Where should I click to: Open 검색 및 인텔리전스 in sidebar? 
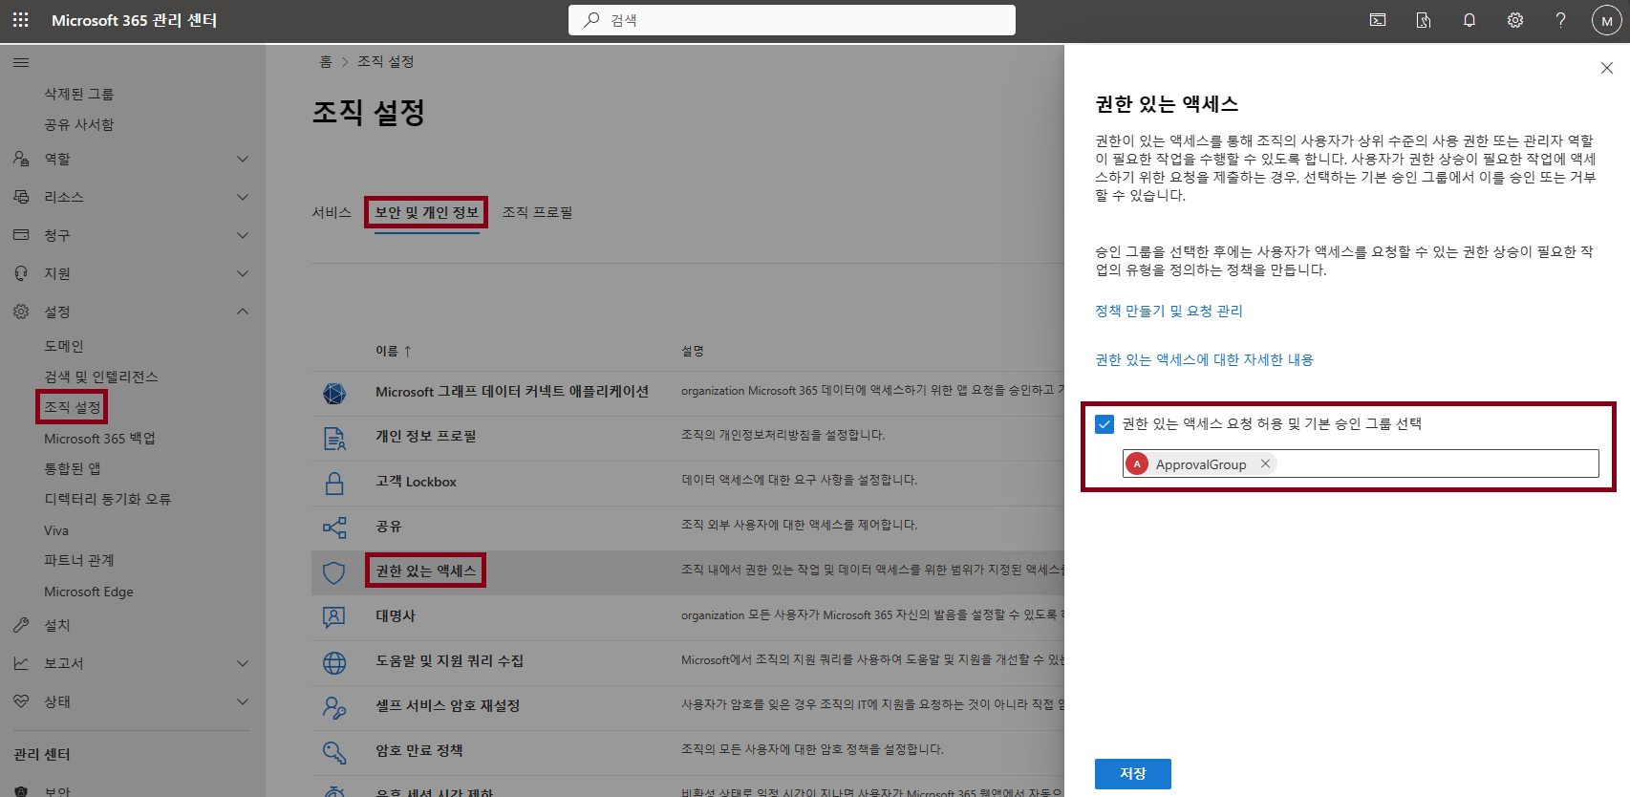coord(101,377)
